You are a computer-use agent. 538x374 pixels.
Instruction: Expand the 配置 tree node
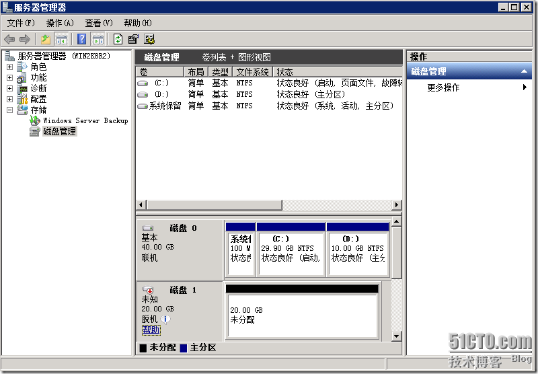[x=9, y=99]
